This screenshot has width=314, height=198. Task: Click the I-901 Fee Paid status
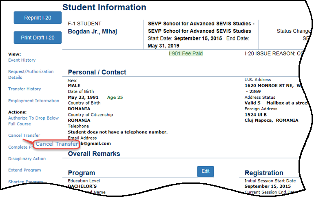tap(186, 53)
